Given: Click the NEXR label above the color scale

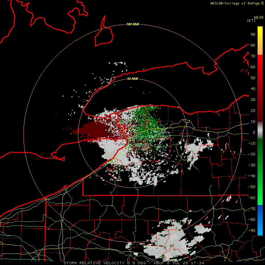Looking at the screenshot, I should [259, 18].
